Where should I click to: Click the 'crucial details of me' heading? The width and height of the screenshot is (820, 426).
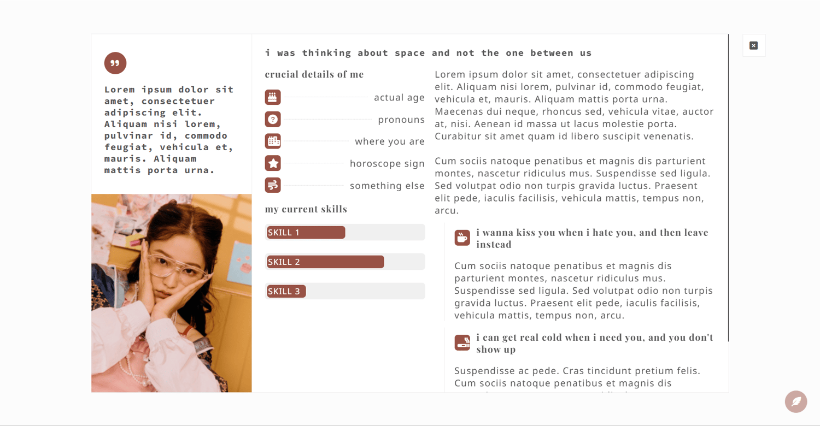pos(314,74)
